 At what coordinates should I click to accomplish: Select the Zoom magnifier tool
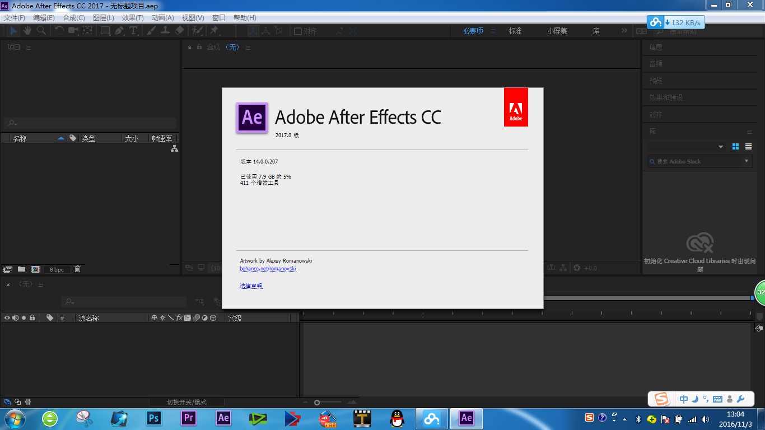pos(41,31)
